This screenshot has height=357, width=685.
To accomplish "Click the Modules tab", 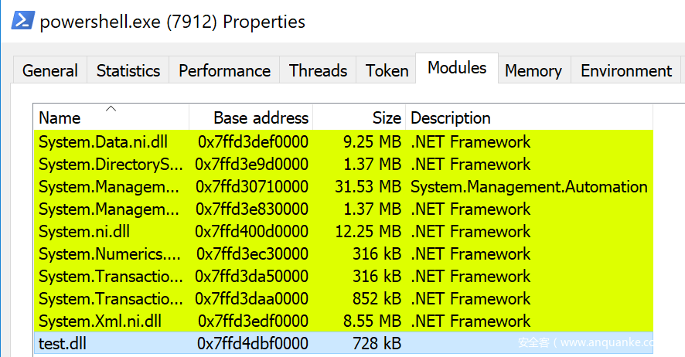I will click(457, 68).
